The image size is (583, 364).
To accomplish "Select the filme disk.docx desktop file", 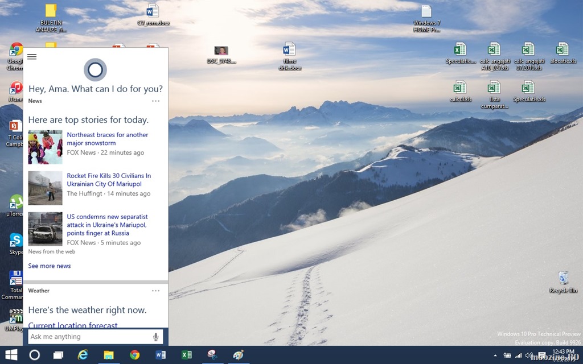I will 289,56.
